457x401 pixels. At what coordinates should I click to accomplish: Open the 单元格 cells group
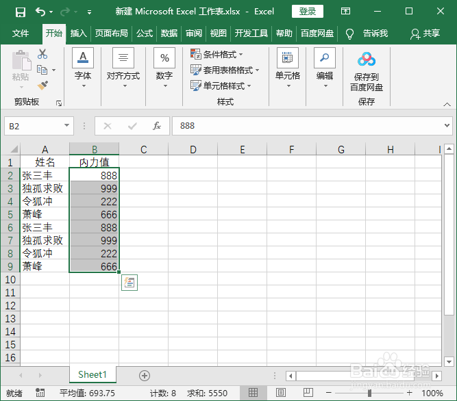[x=288, y=68]
